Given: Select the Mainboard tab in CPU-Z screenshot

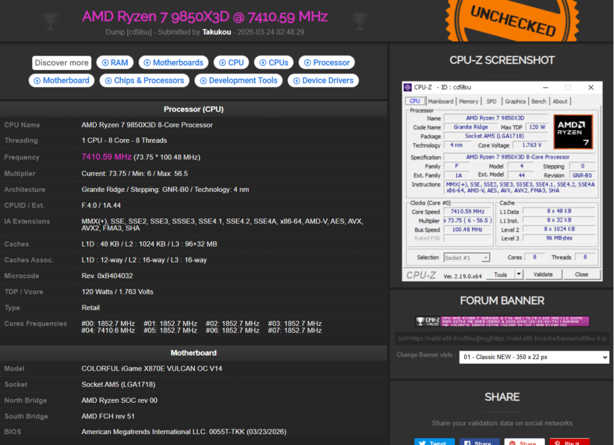Looking at the screenshot, I should [x=441, y=101].
